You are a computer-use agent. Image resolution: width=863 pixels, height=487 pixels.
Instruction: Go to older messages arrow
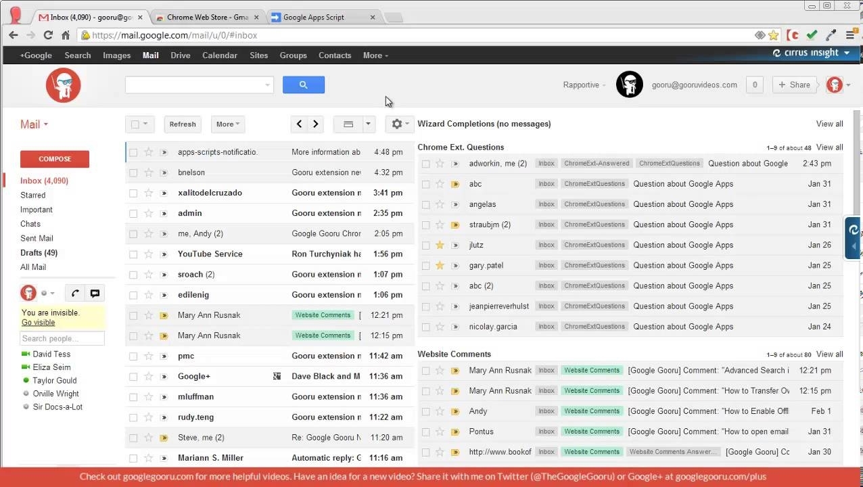point(315,124)
